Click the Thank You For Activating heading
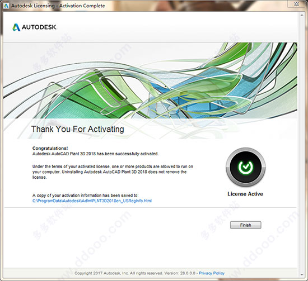The width and height of the screenshot is (308, 281). pyautogui.click(x=78, y=129)
